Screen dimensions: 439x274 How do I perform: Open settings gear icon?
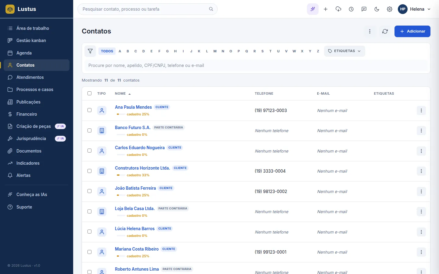click(390, 9)
